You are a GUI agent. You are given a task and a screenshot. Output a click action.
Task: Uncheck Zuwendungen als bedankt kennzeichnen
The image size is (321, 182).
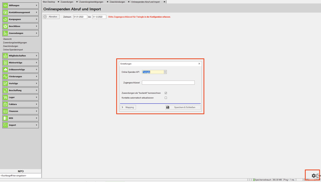[166, 93]
